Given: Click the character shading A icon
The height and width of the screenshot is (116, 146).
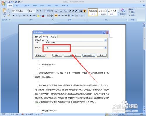Looking at the screenshot, I should tap(48, 15).
